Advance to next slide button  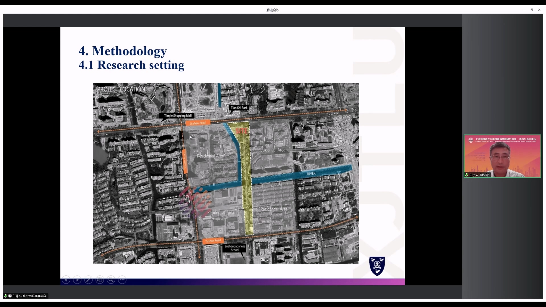(x=77, y=280)
